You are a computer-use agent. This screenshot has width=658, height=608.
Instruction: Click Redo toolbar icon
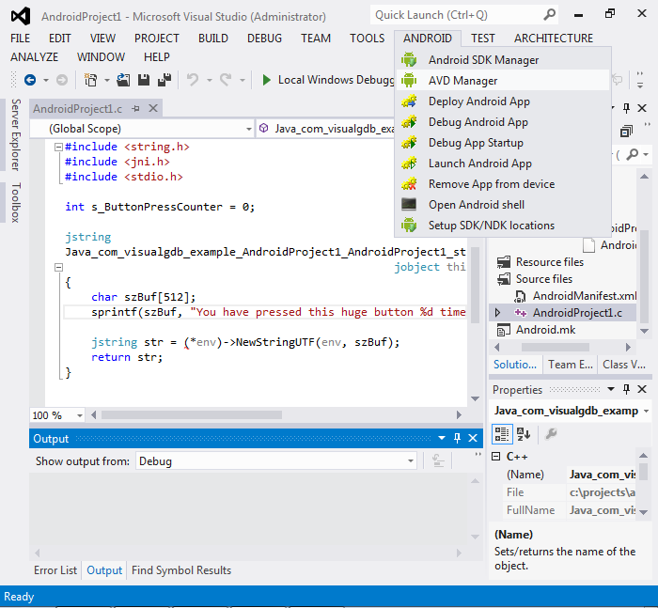(x=226, y=79)
